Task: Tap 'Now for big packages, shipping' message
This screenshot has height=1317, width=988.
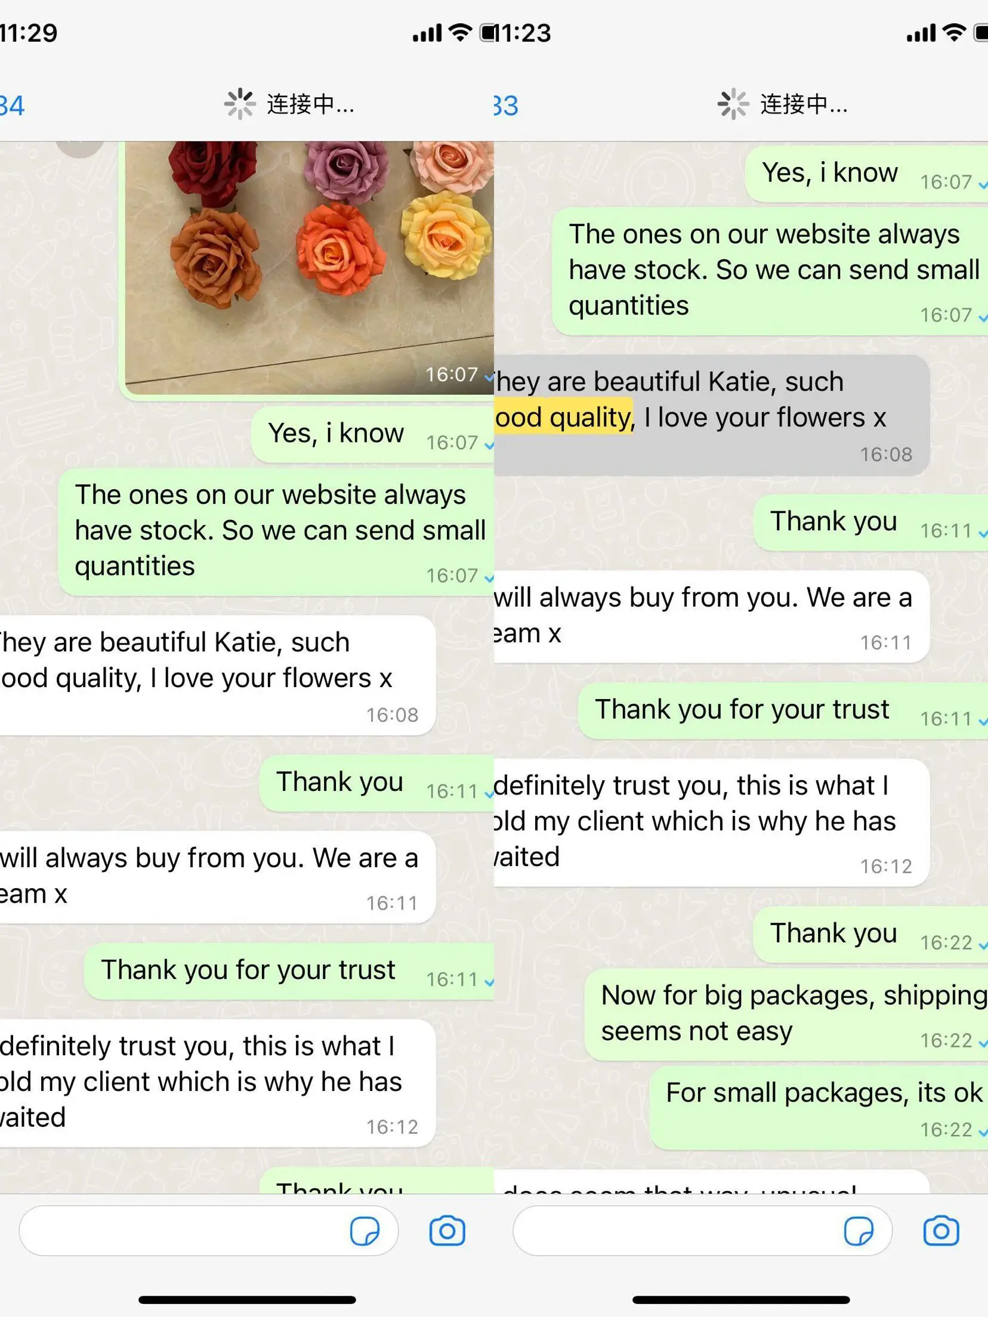Action: [x=786, y=1015]
